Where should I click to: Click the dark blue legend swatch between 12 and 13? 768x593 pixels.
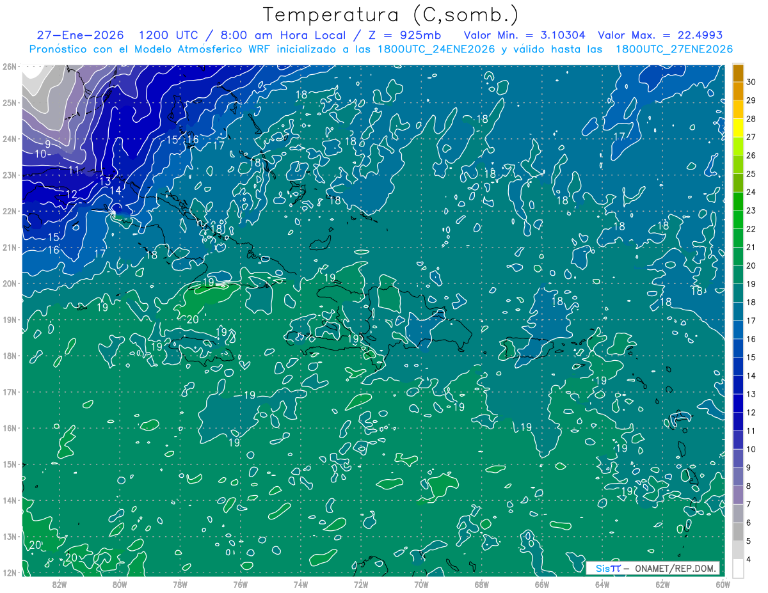738,403
